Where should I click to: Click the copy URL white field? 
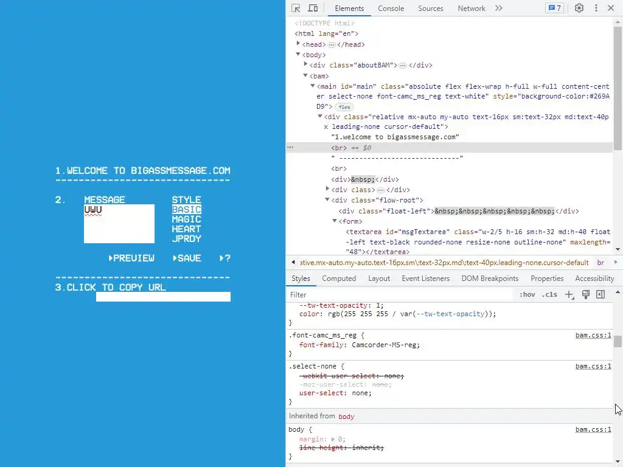pyautogui.click(x=163, y=297)
